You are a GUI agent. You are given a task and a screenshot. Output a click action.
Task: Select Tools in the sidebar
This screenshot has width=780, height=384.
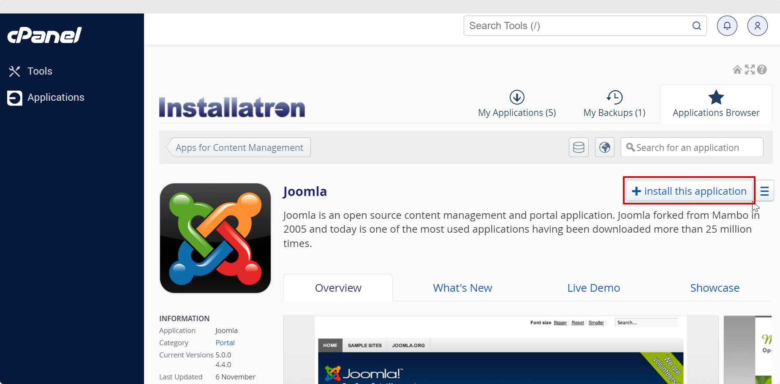tap(39, 71)
